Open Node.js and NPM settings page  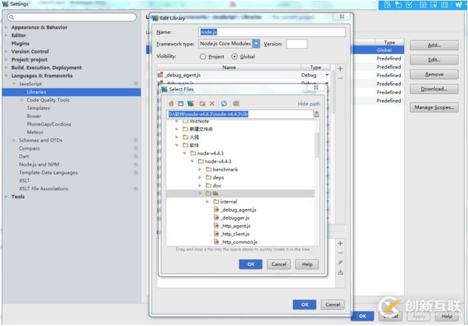[39, 164]
